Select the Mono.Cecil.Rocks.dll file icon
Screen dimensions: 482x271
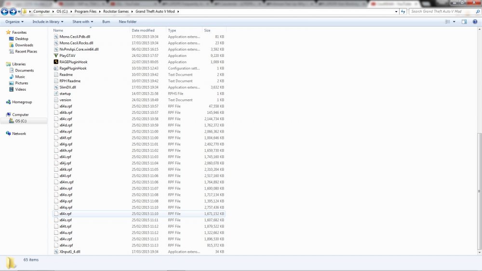pyautogui.click(x=56, y=43)
